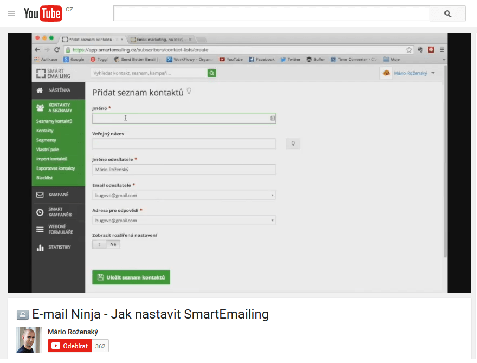Image resolution: width=477 pixels, height=363 pixels.
Task: Click the user avatar next to Mário Roženský
Action: (x=386, y=73)
